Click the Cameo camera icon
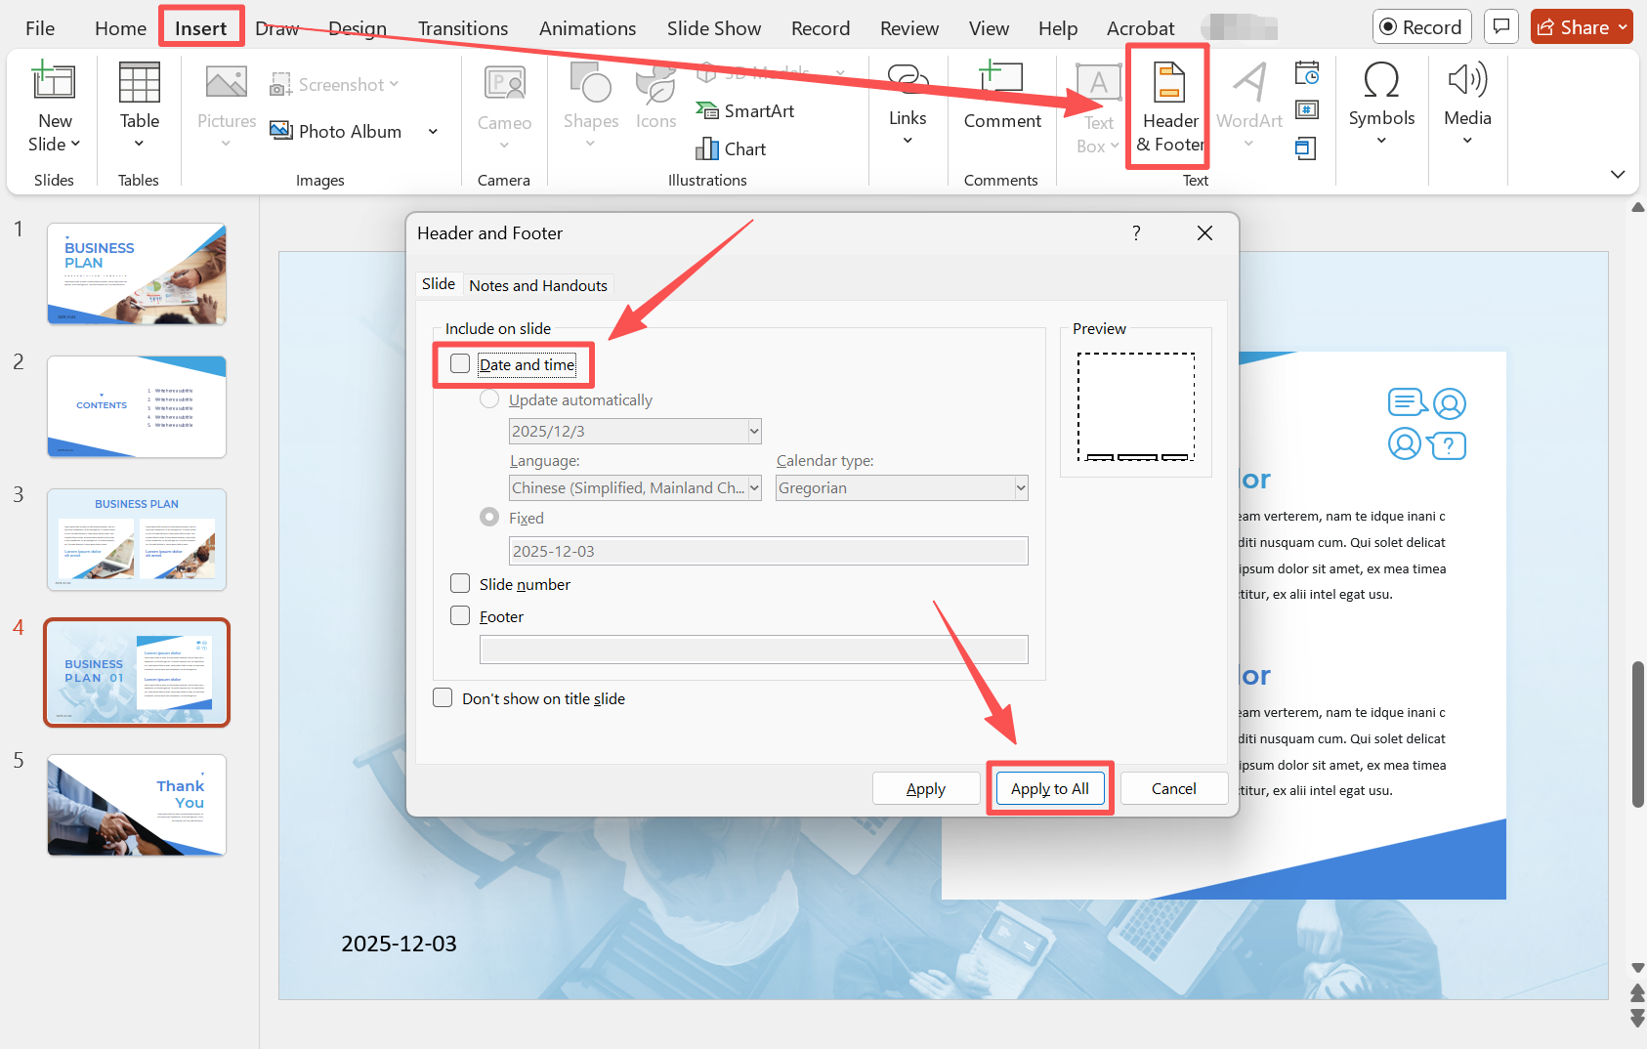1647x1049 pixels. pos(504,84)
